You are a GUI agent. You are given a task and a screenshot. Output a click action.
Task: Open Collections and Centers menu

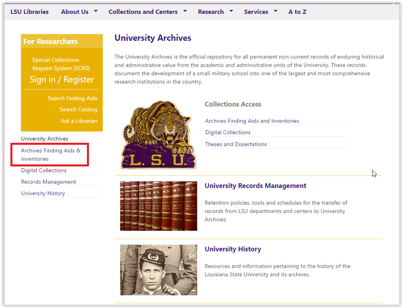[x=143, y=12]
